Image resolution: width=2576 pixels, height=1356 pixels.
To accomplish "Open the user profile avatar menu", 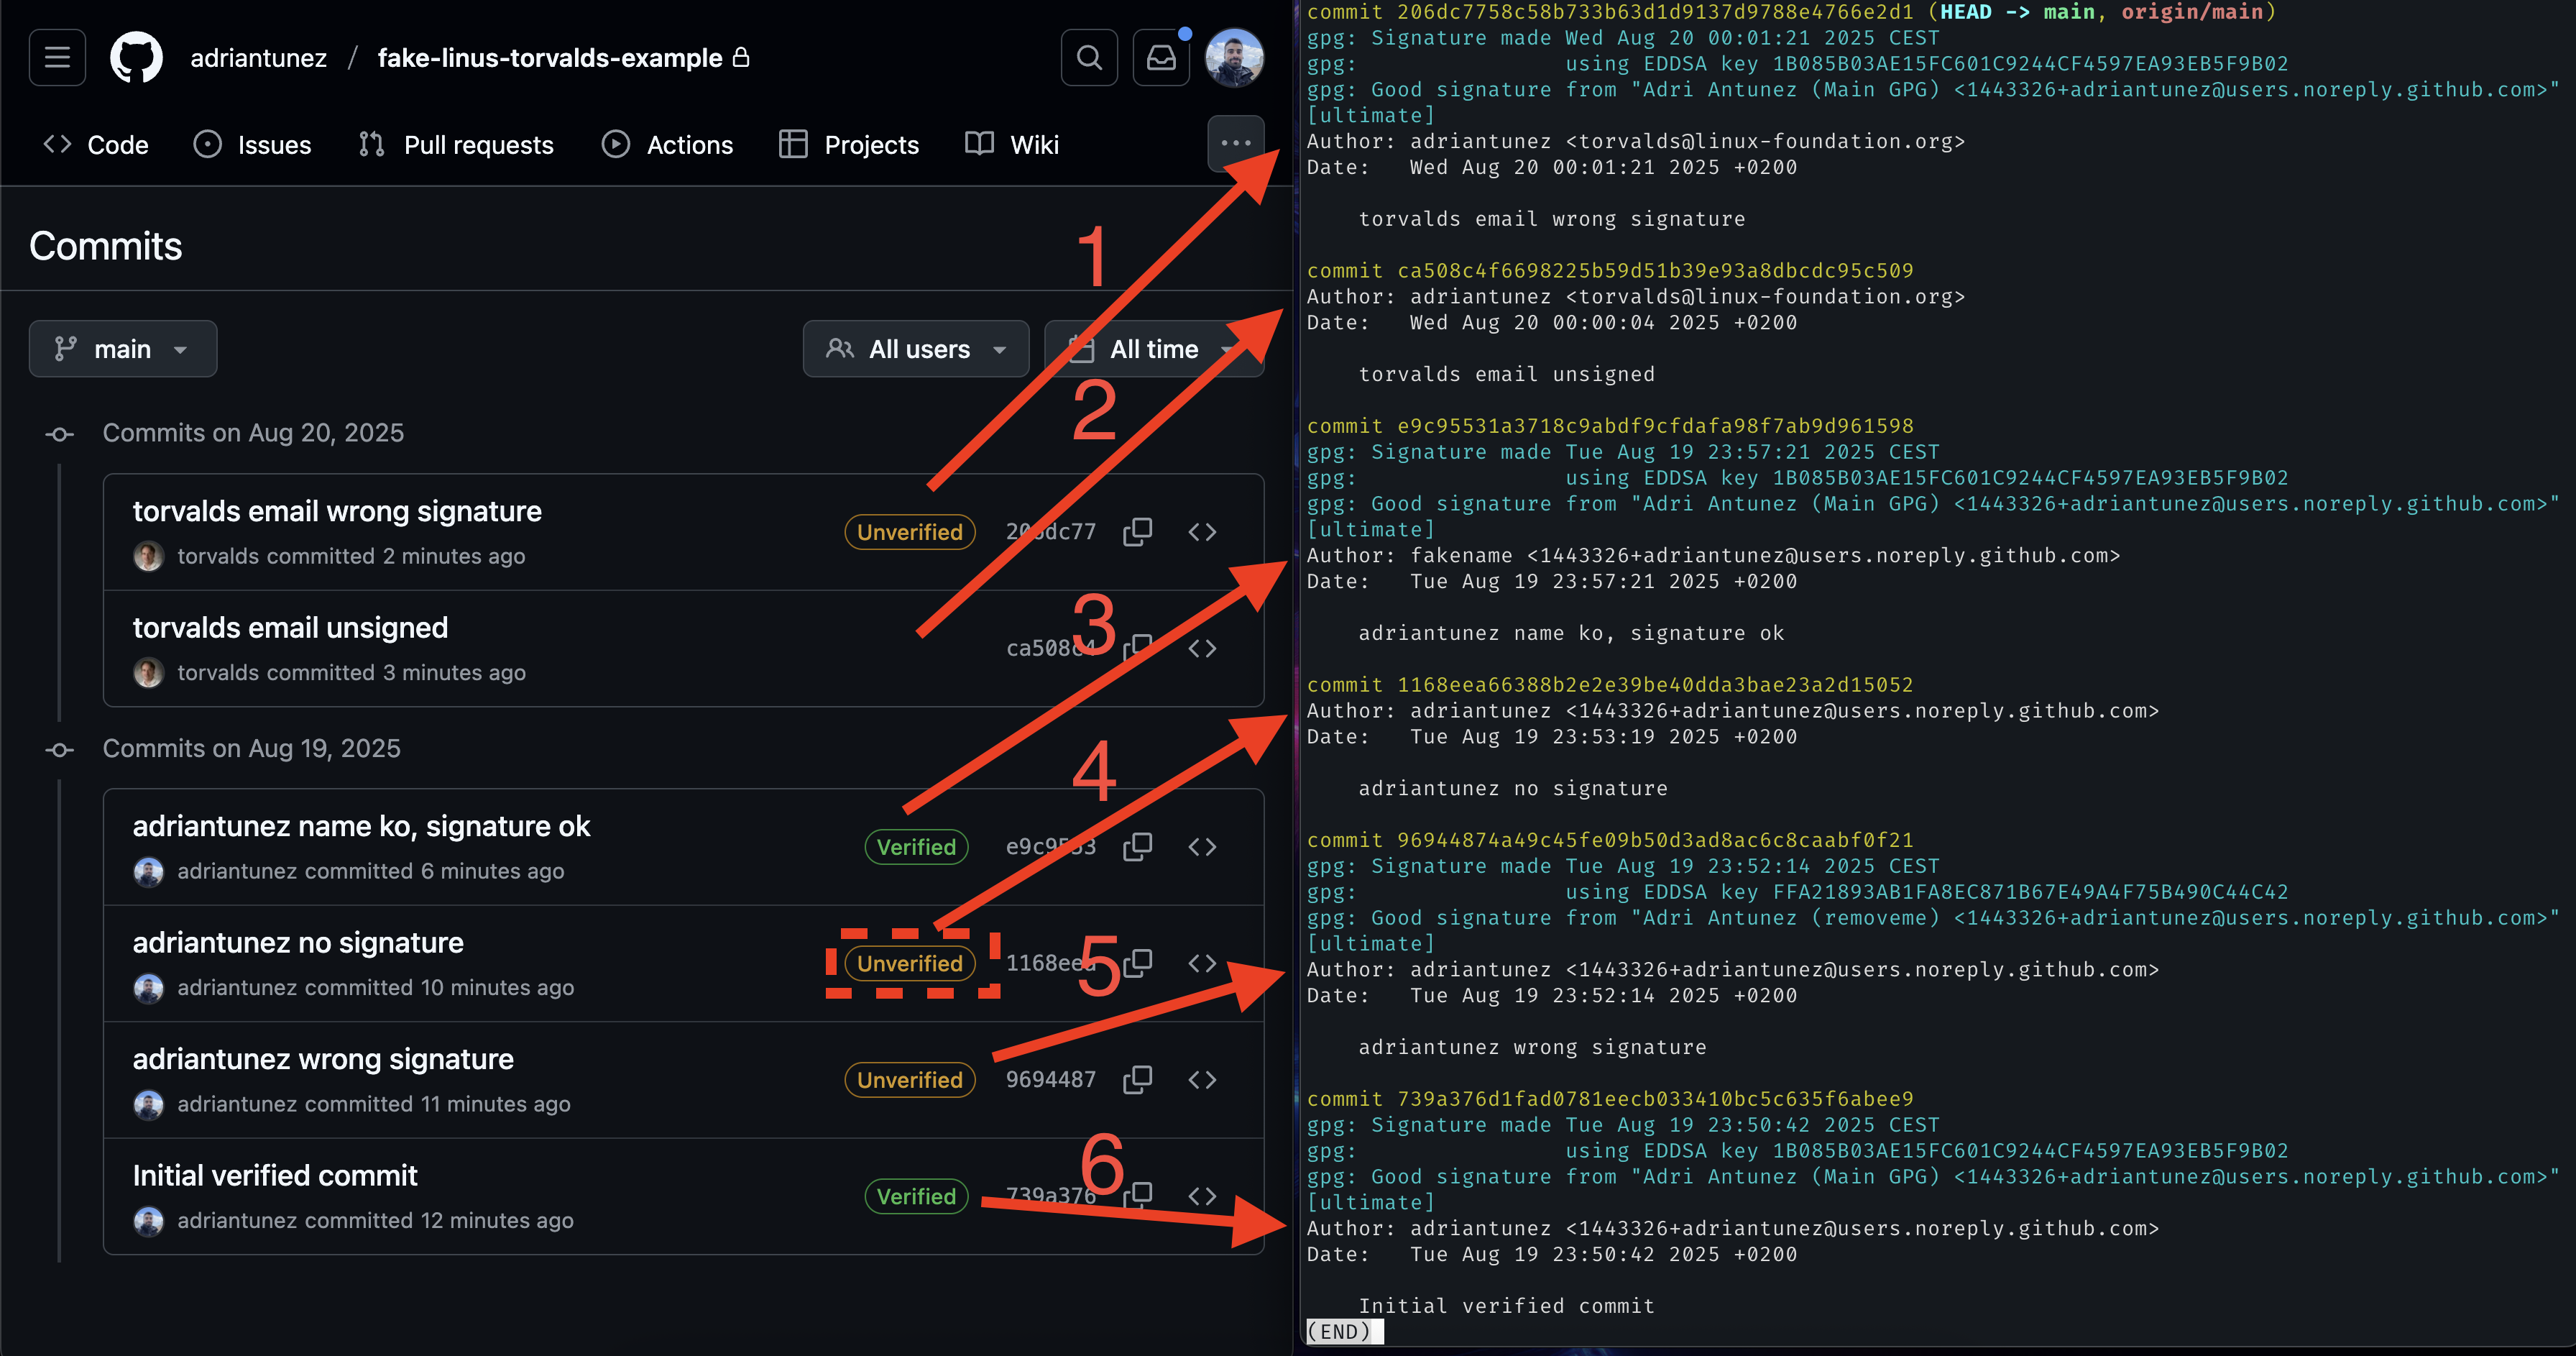I will click(1234, 58).
